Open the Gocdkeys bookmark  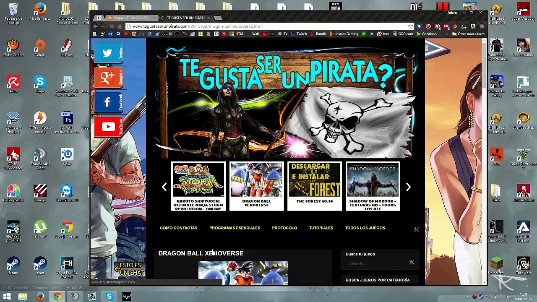tap(427, 34)
